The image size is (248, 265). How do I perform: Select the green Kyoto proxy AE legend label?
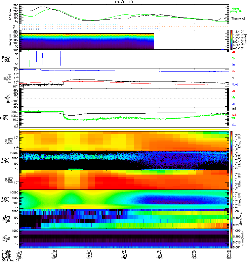tap(236, 10)
